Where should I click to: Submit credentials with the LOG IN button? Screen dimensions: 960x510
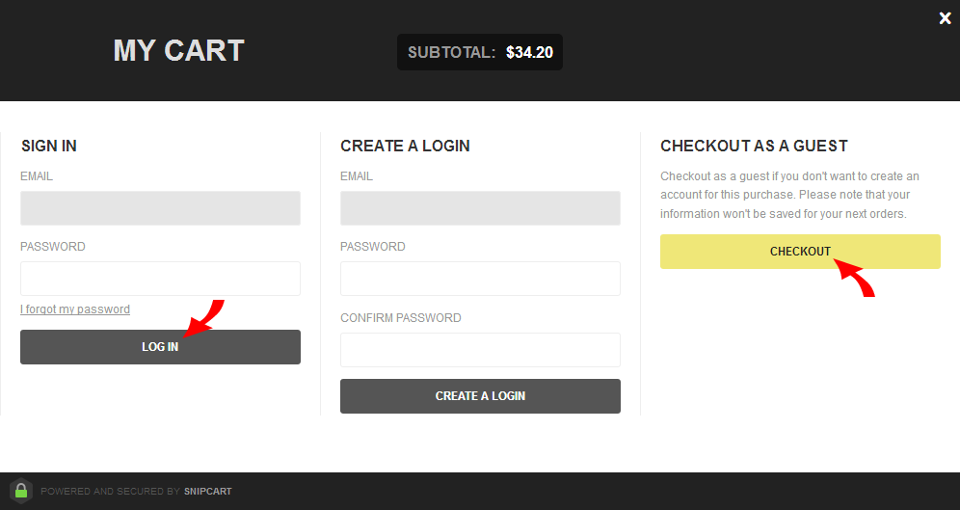click(x=160, y=347)
